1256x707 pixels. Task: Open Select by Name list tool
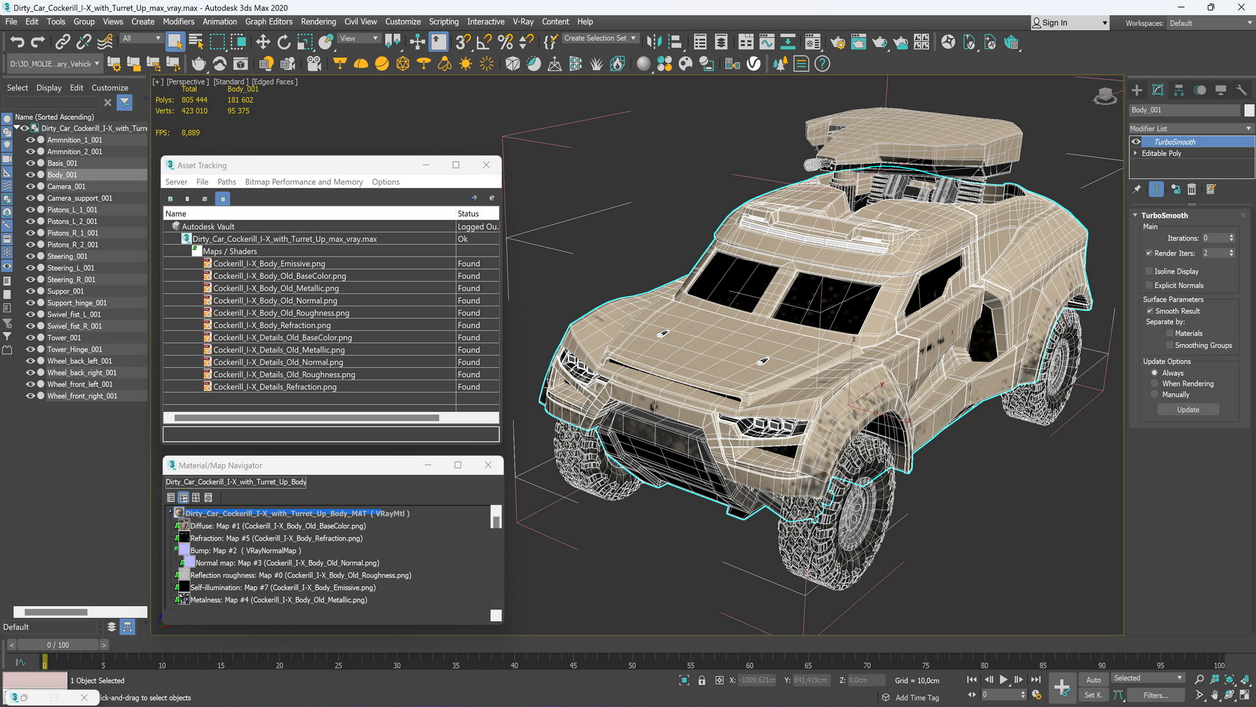click(x=196, y=43)
